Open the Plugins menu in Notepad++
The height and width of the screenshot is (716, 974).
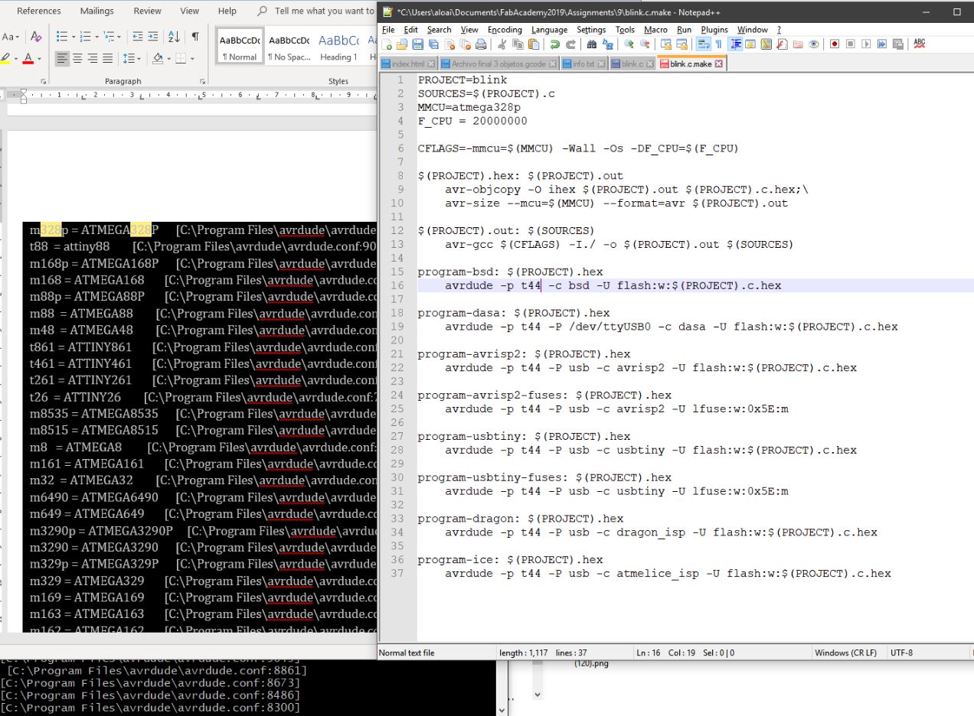coord(714,30)
